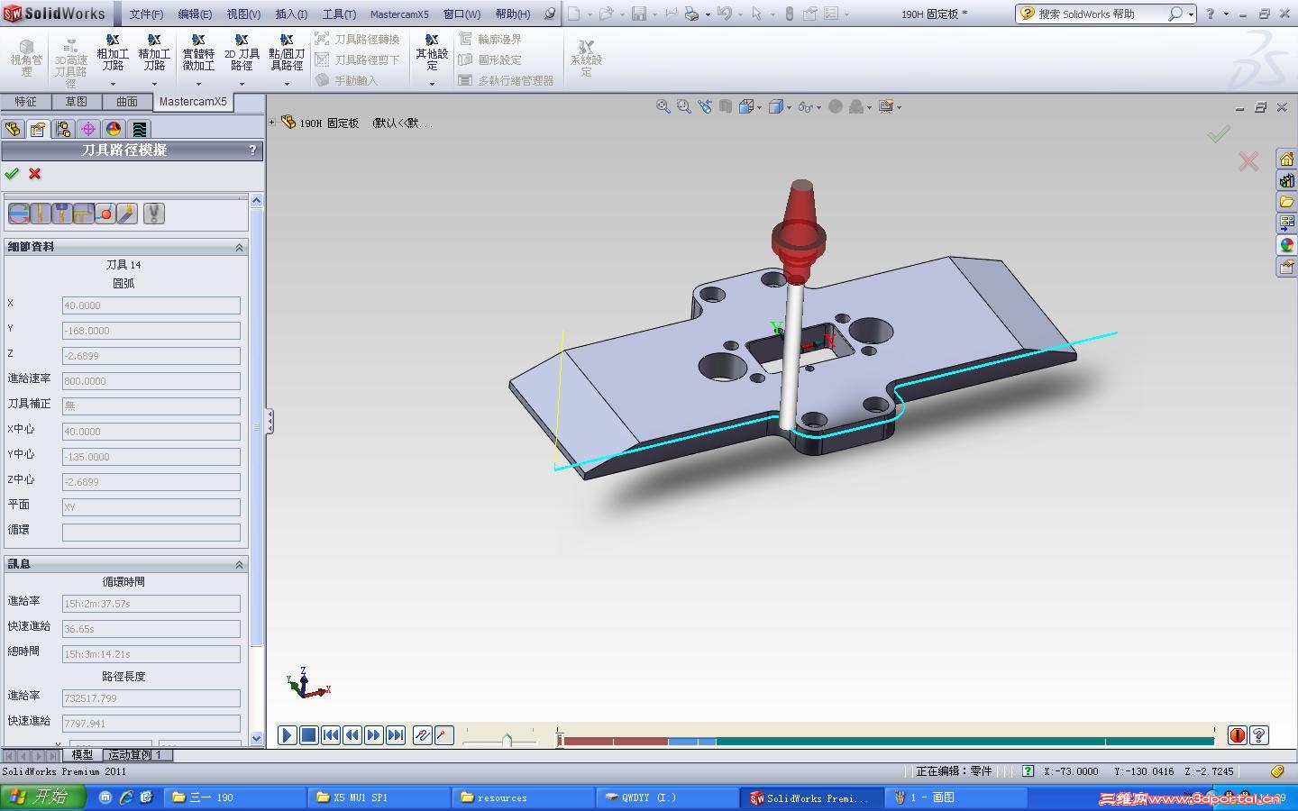Open the 插入(I) menu
This screenshot has height=811, width=1298.
(x=291, y=14)
